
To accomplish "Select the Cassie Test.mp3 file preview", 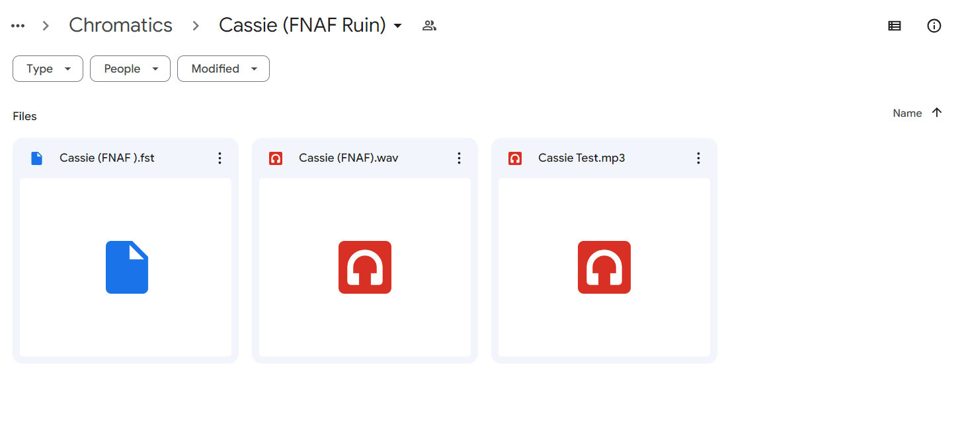I will coord(604,267).
